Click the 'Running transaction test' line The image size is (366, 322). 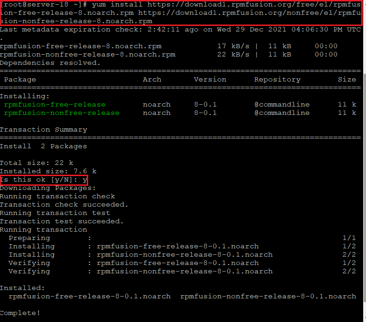(55, 213)
